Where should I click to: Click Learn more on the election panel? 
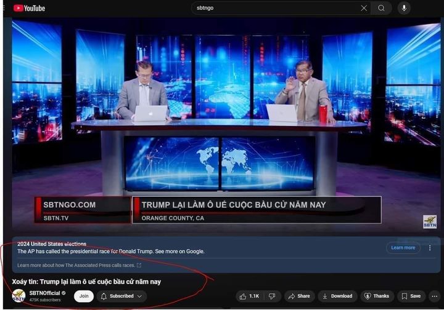403,248
